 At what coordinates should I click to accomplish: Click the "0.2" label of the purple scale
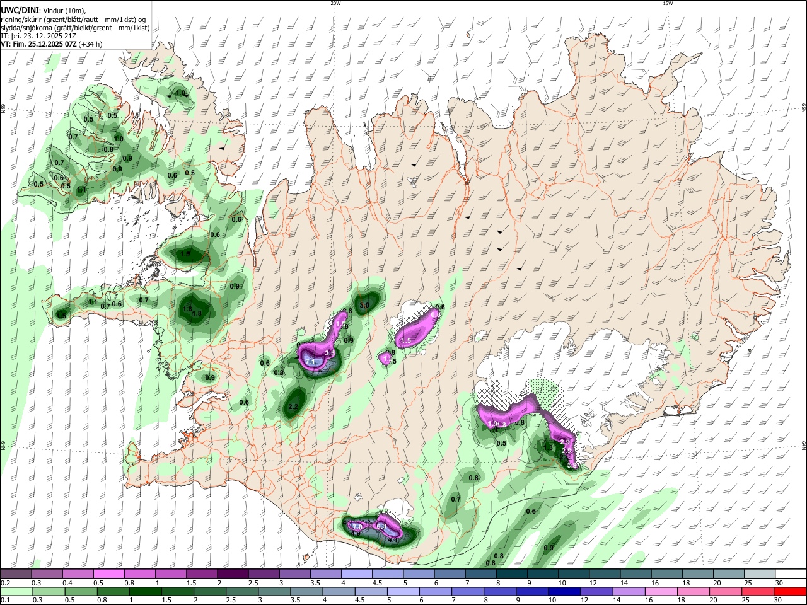coord(5,583)
